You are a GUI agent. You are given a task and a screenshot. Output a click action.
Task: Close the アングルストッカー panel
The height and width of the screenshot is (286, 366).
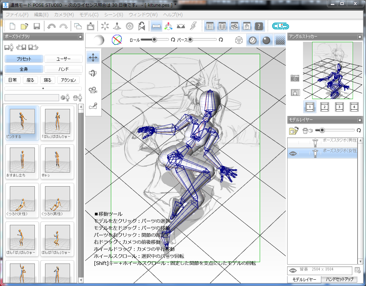tap(360, 37)
